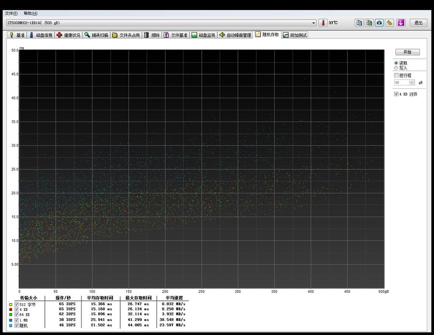The height and width of the screenshot is (335, 434).
Task: Open the 附加测试 tab
Action: pyautogui.click(x=295, y=35)
